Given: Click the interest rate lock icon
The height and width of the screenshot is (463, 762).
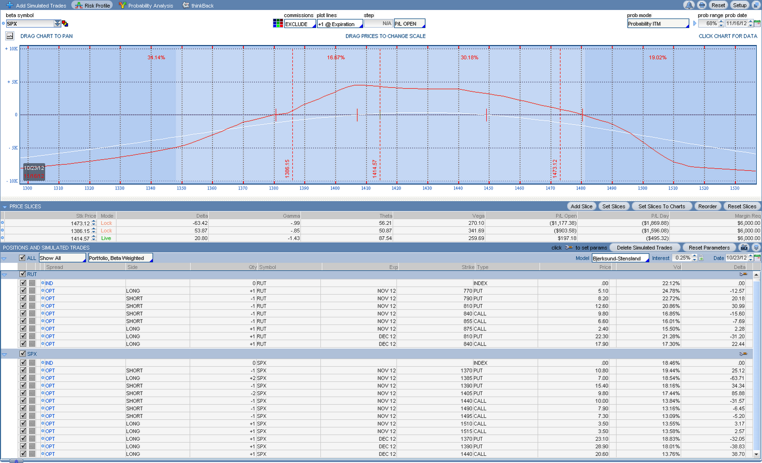Looking at the screenshot, I should click(x=701, y=258).
